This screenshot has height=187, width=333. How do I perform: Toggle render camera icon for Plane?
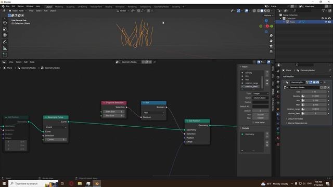(x=329, y=22)
